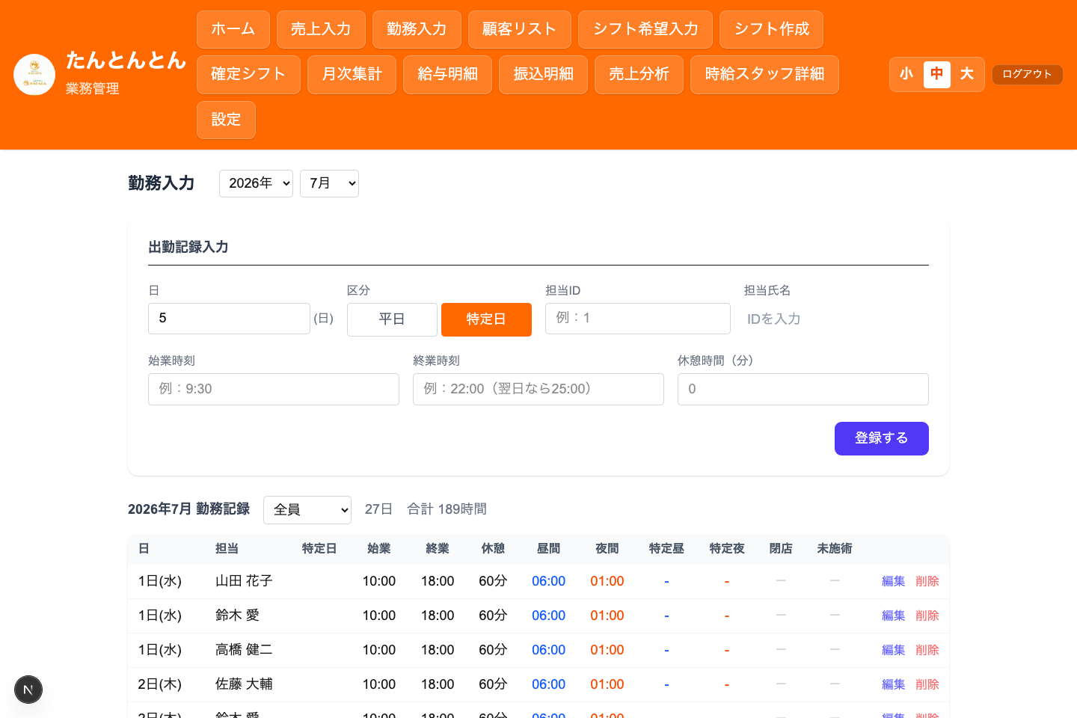Edit 2日(木) 佐藤 大輔 record

pos(893,684)
